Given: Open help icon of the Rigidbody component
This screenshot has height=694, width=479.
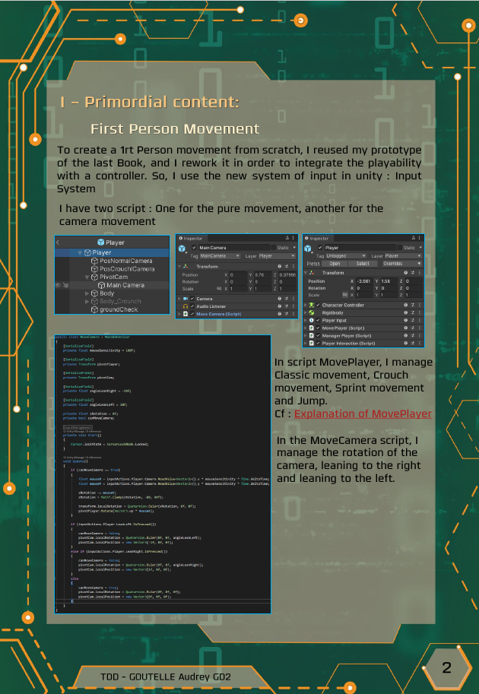Looking at the screenshot, I should 405,313.
